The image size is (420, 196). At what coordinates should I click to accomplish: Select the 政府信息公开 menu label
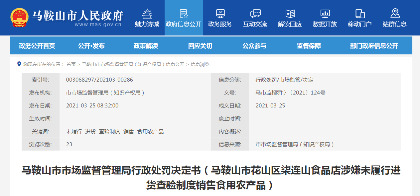pos(184,24)
